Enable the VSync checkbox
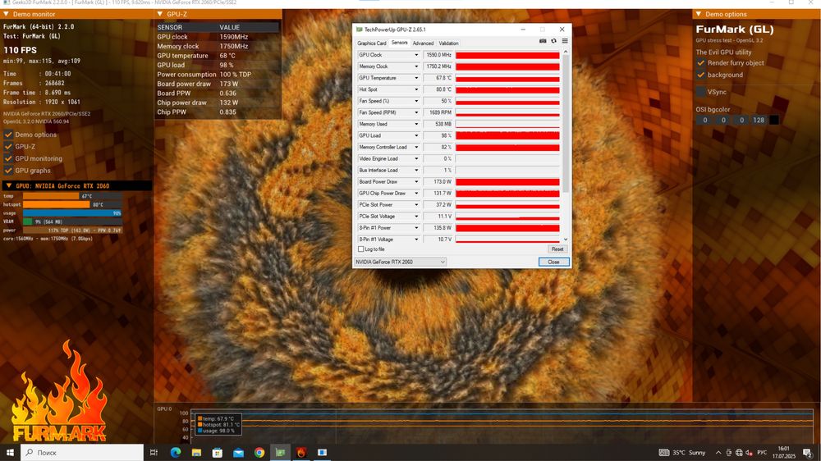The image size is (821, 461). tap(700, 92)
